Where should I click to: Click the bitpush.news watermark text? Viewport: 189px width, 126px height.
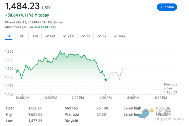[169, 119]
